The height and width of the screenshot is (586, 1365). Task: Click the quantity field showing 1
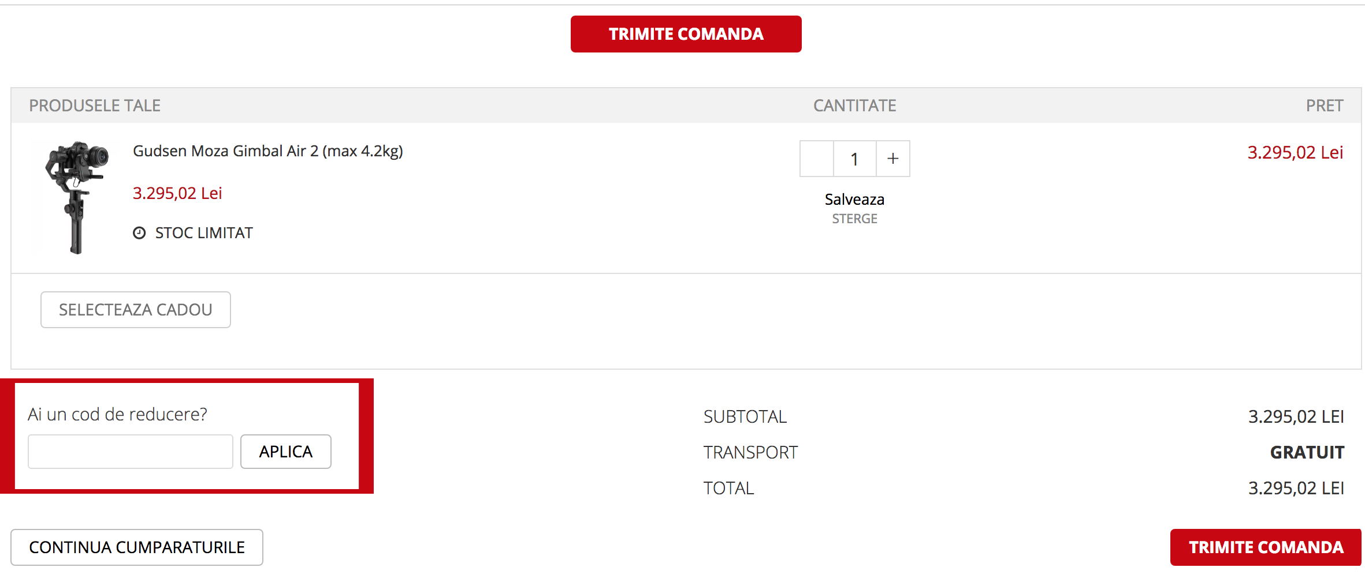[x=854, y=159]
